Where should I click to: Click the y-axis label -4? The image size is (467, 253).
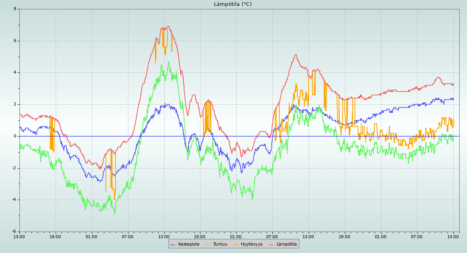[x=14, y=200]
